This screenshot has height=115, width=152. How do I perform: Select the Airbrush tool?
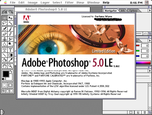tap(5, 29)
